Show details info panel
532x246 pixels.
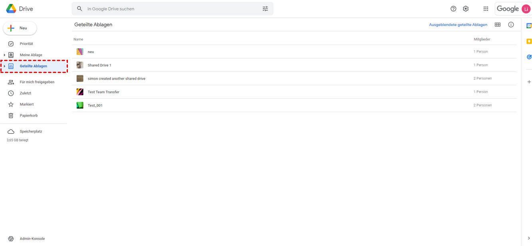(511, 25)
